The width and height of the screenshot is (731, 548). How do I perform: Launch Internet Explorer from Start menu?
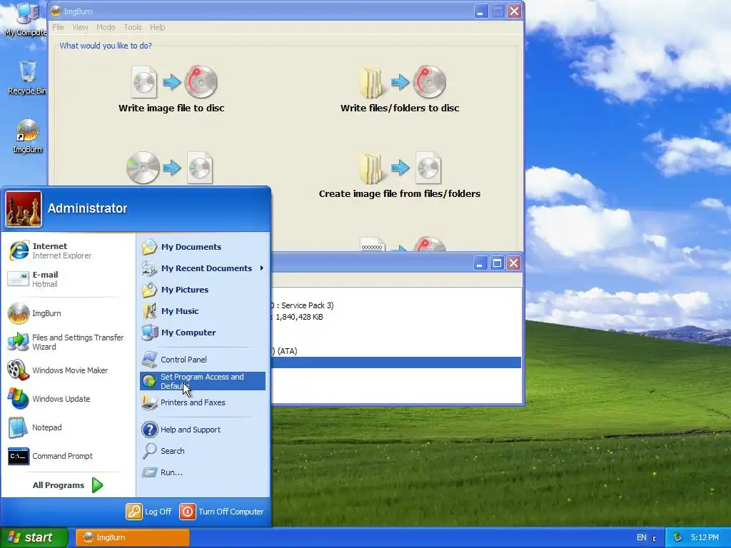click(69, 250)
